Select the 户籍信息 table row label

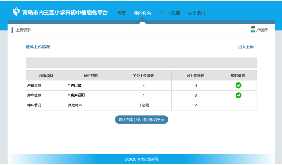tap(34, 85)
